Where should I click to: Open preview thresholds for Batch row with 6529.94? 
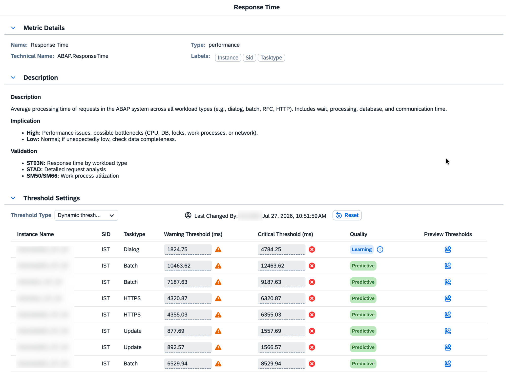click(448, 364)
